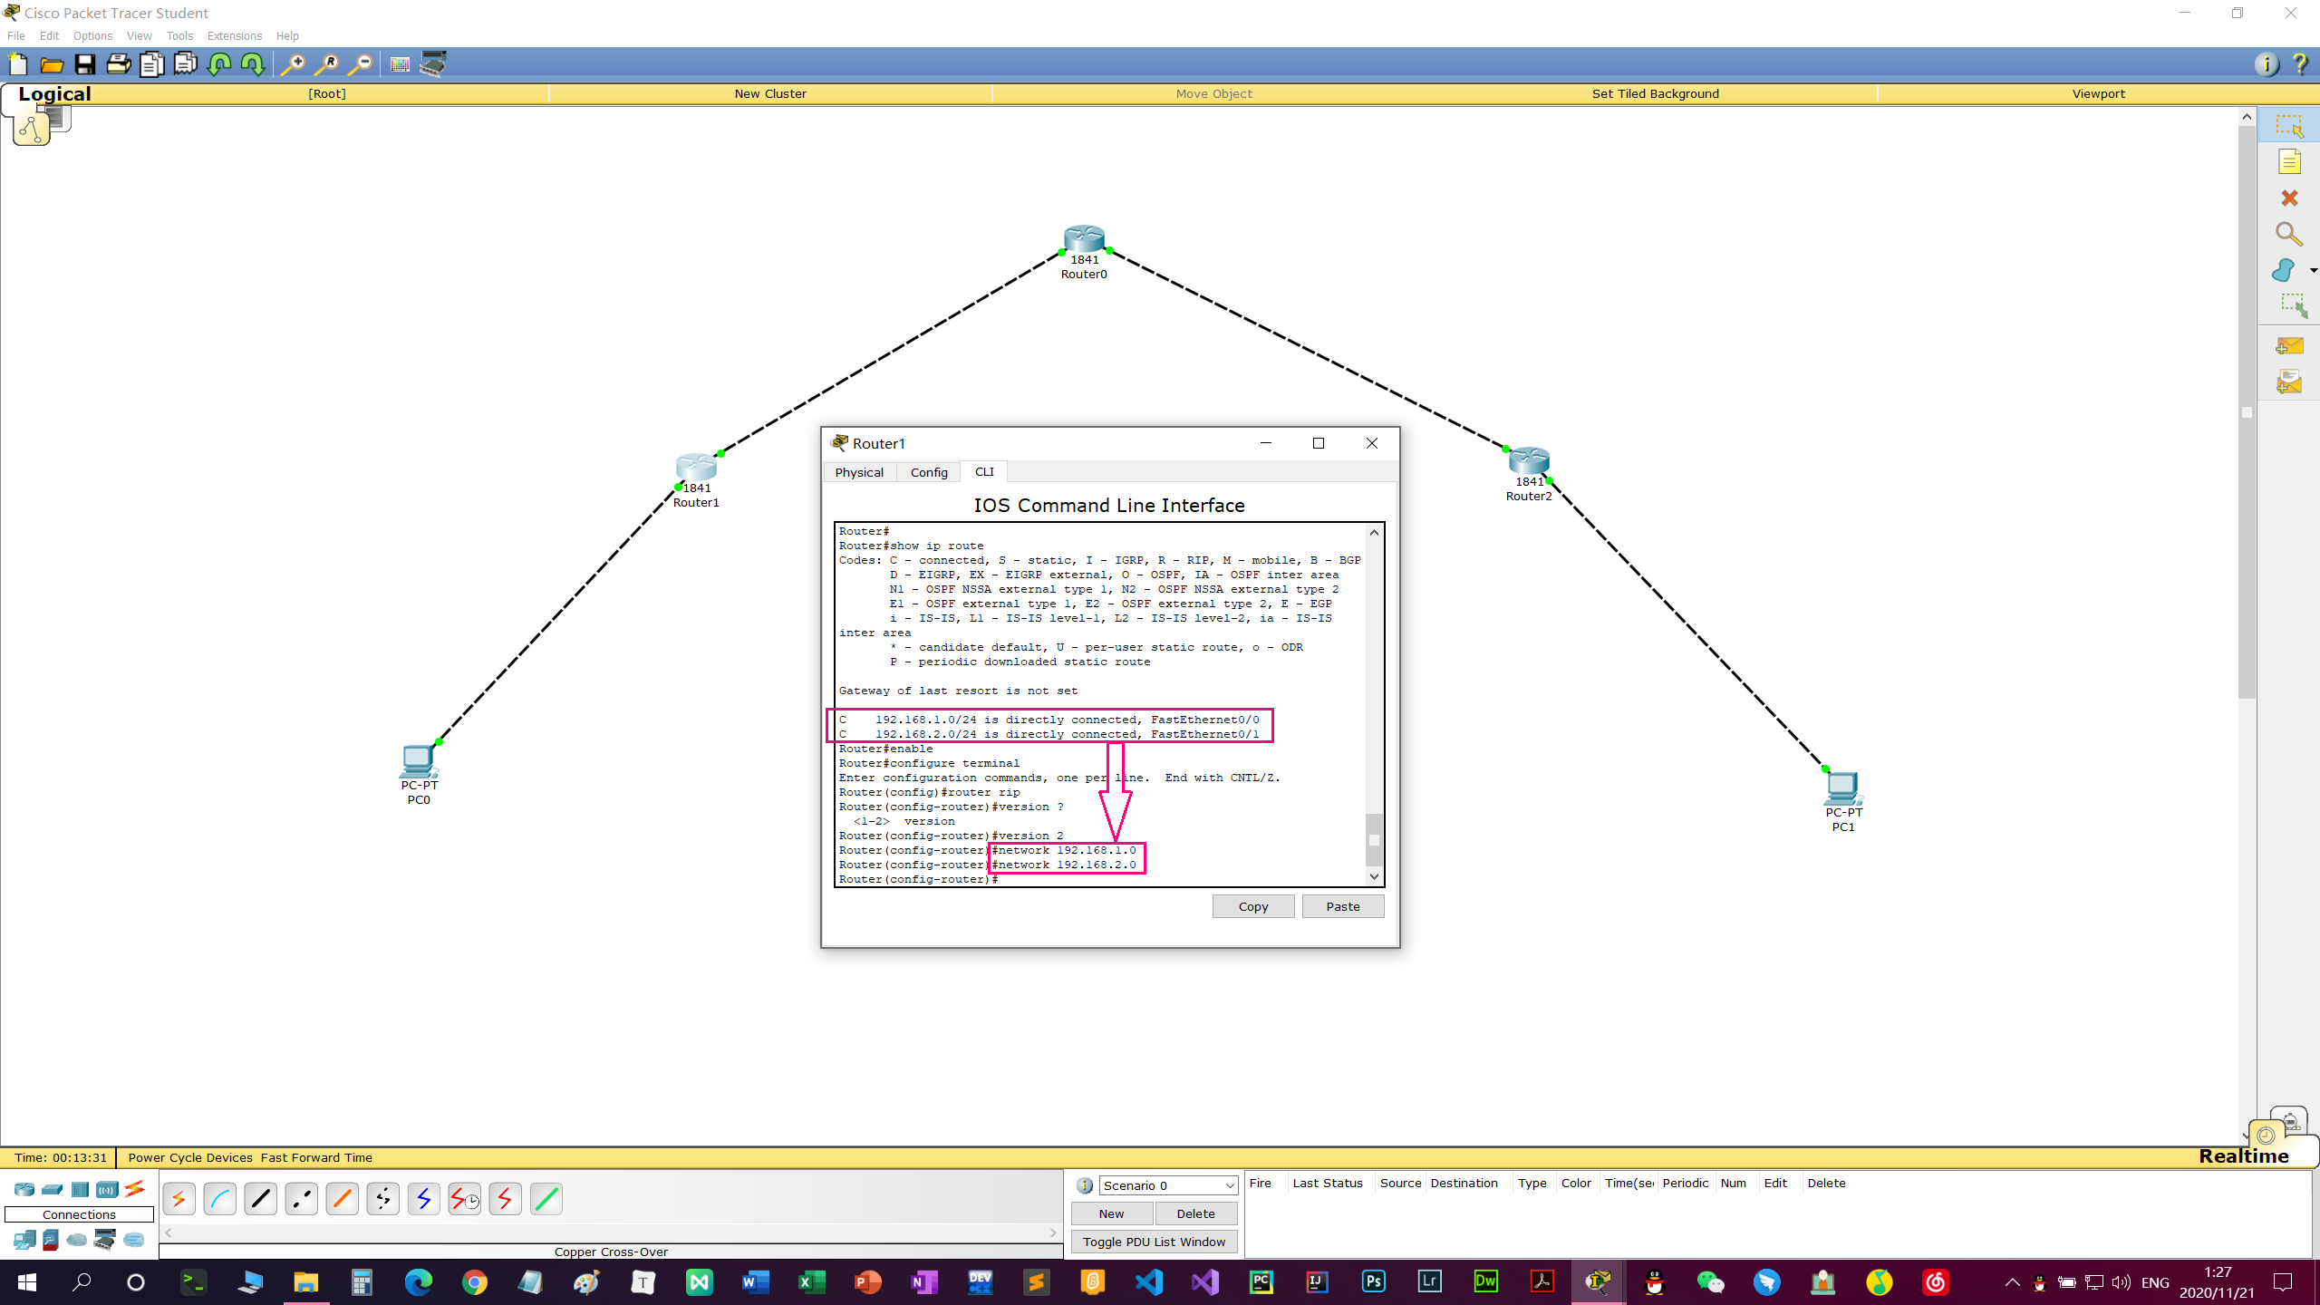Image resolution: width=2320 pixels, height=1305 pixels.
Task: Toggle PDU List Window visibility
Action: tap(1154, 1242)
